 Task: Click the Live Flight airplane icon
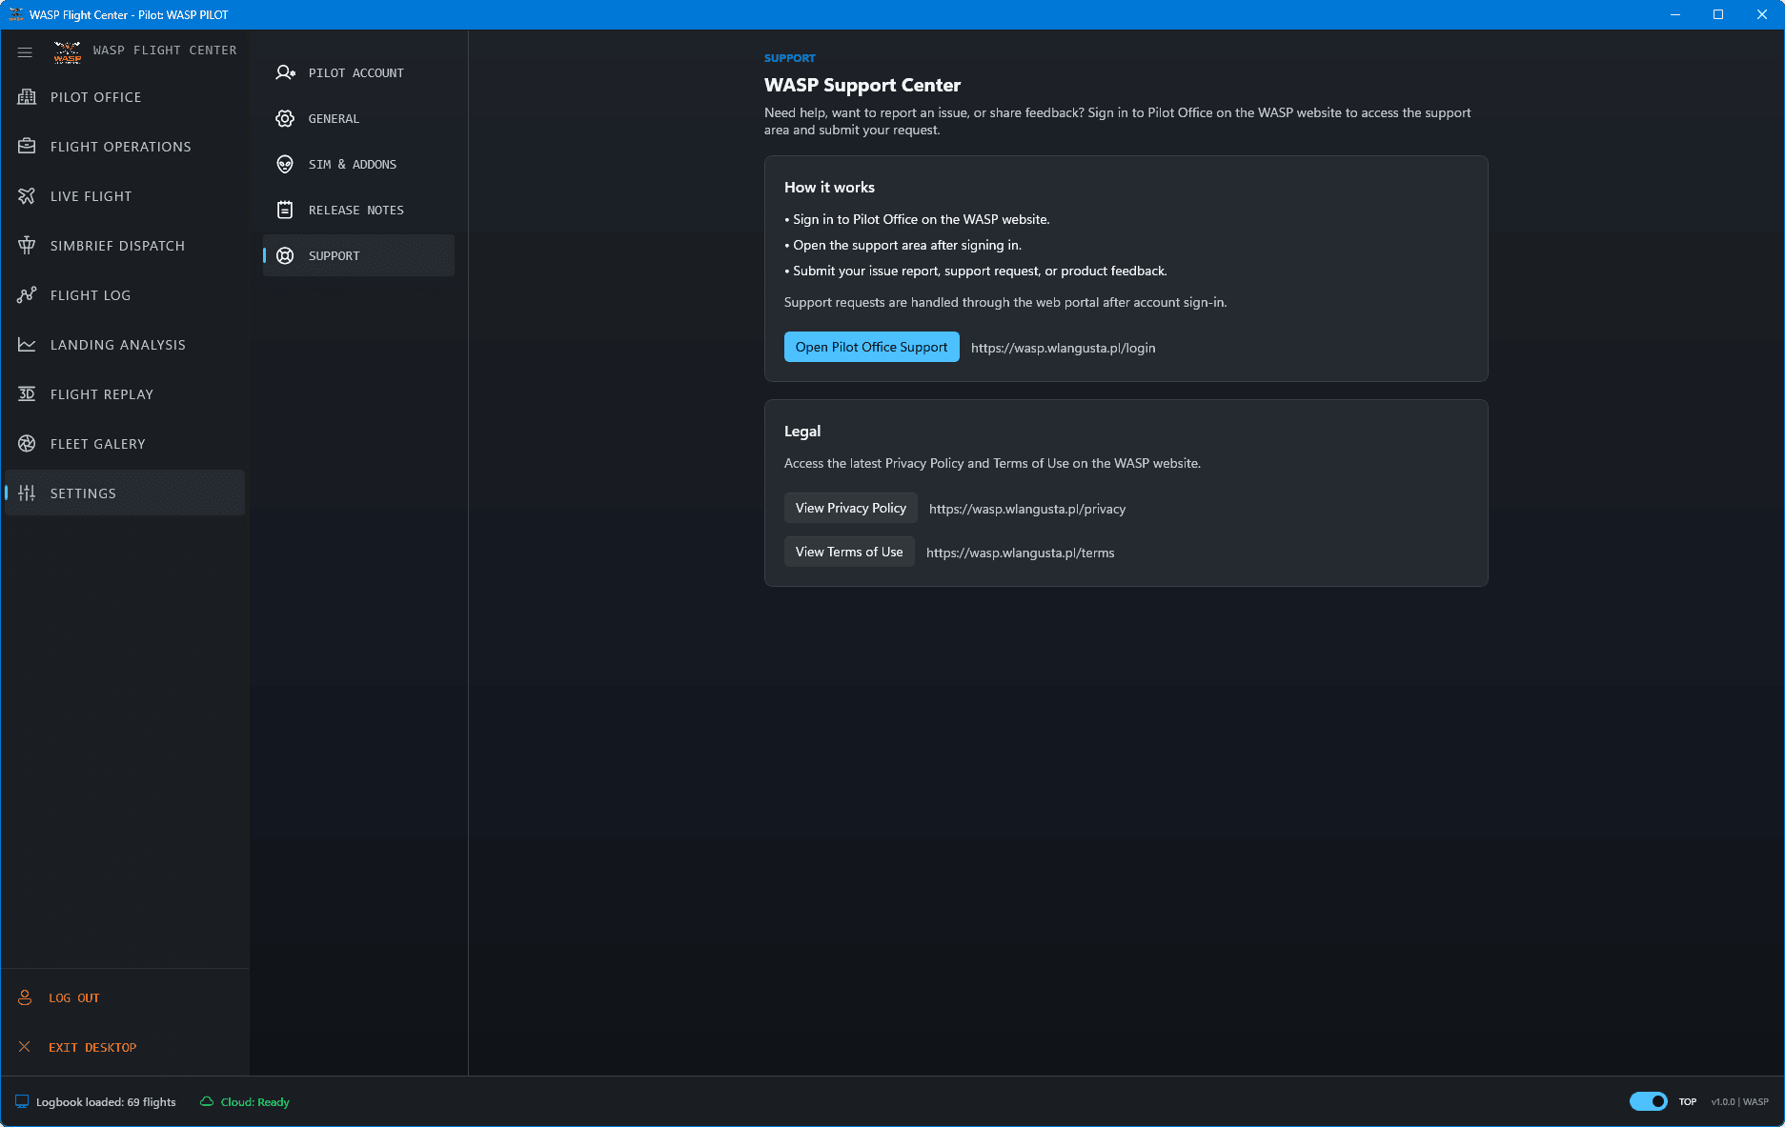[x=27, y=196]
